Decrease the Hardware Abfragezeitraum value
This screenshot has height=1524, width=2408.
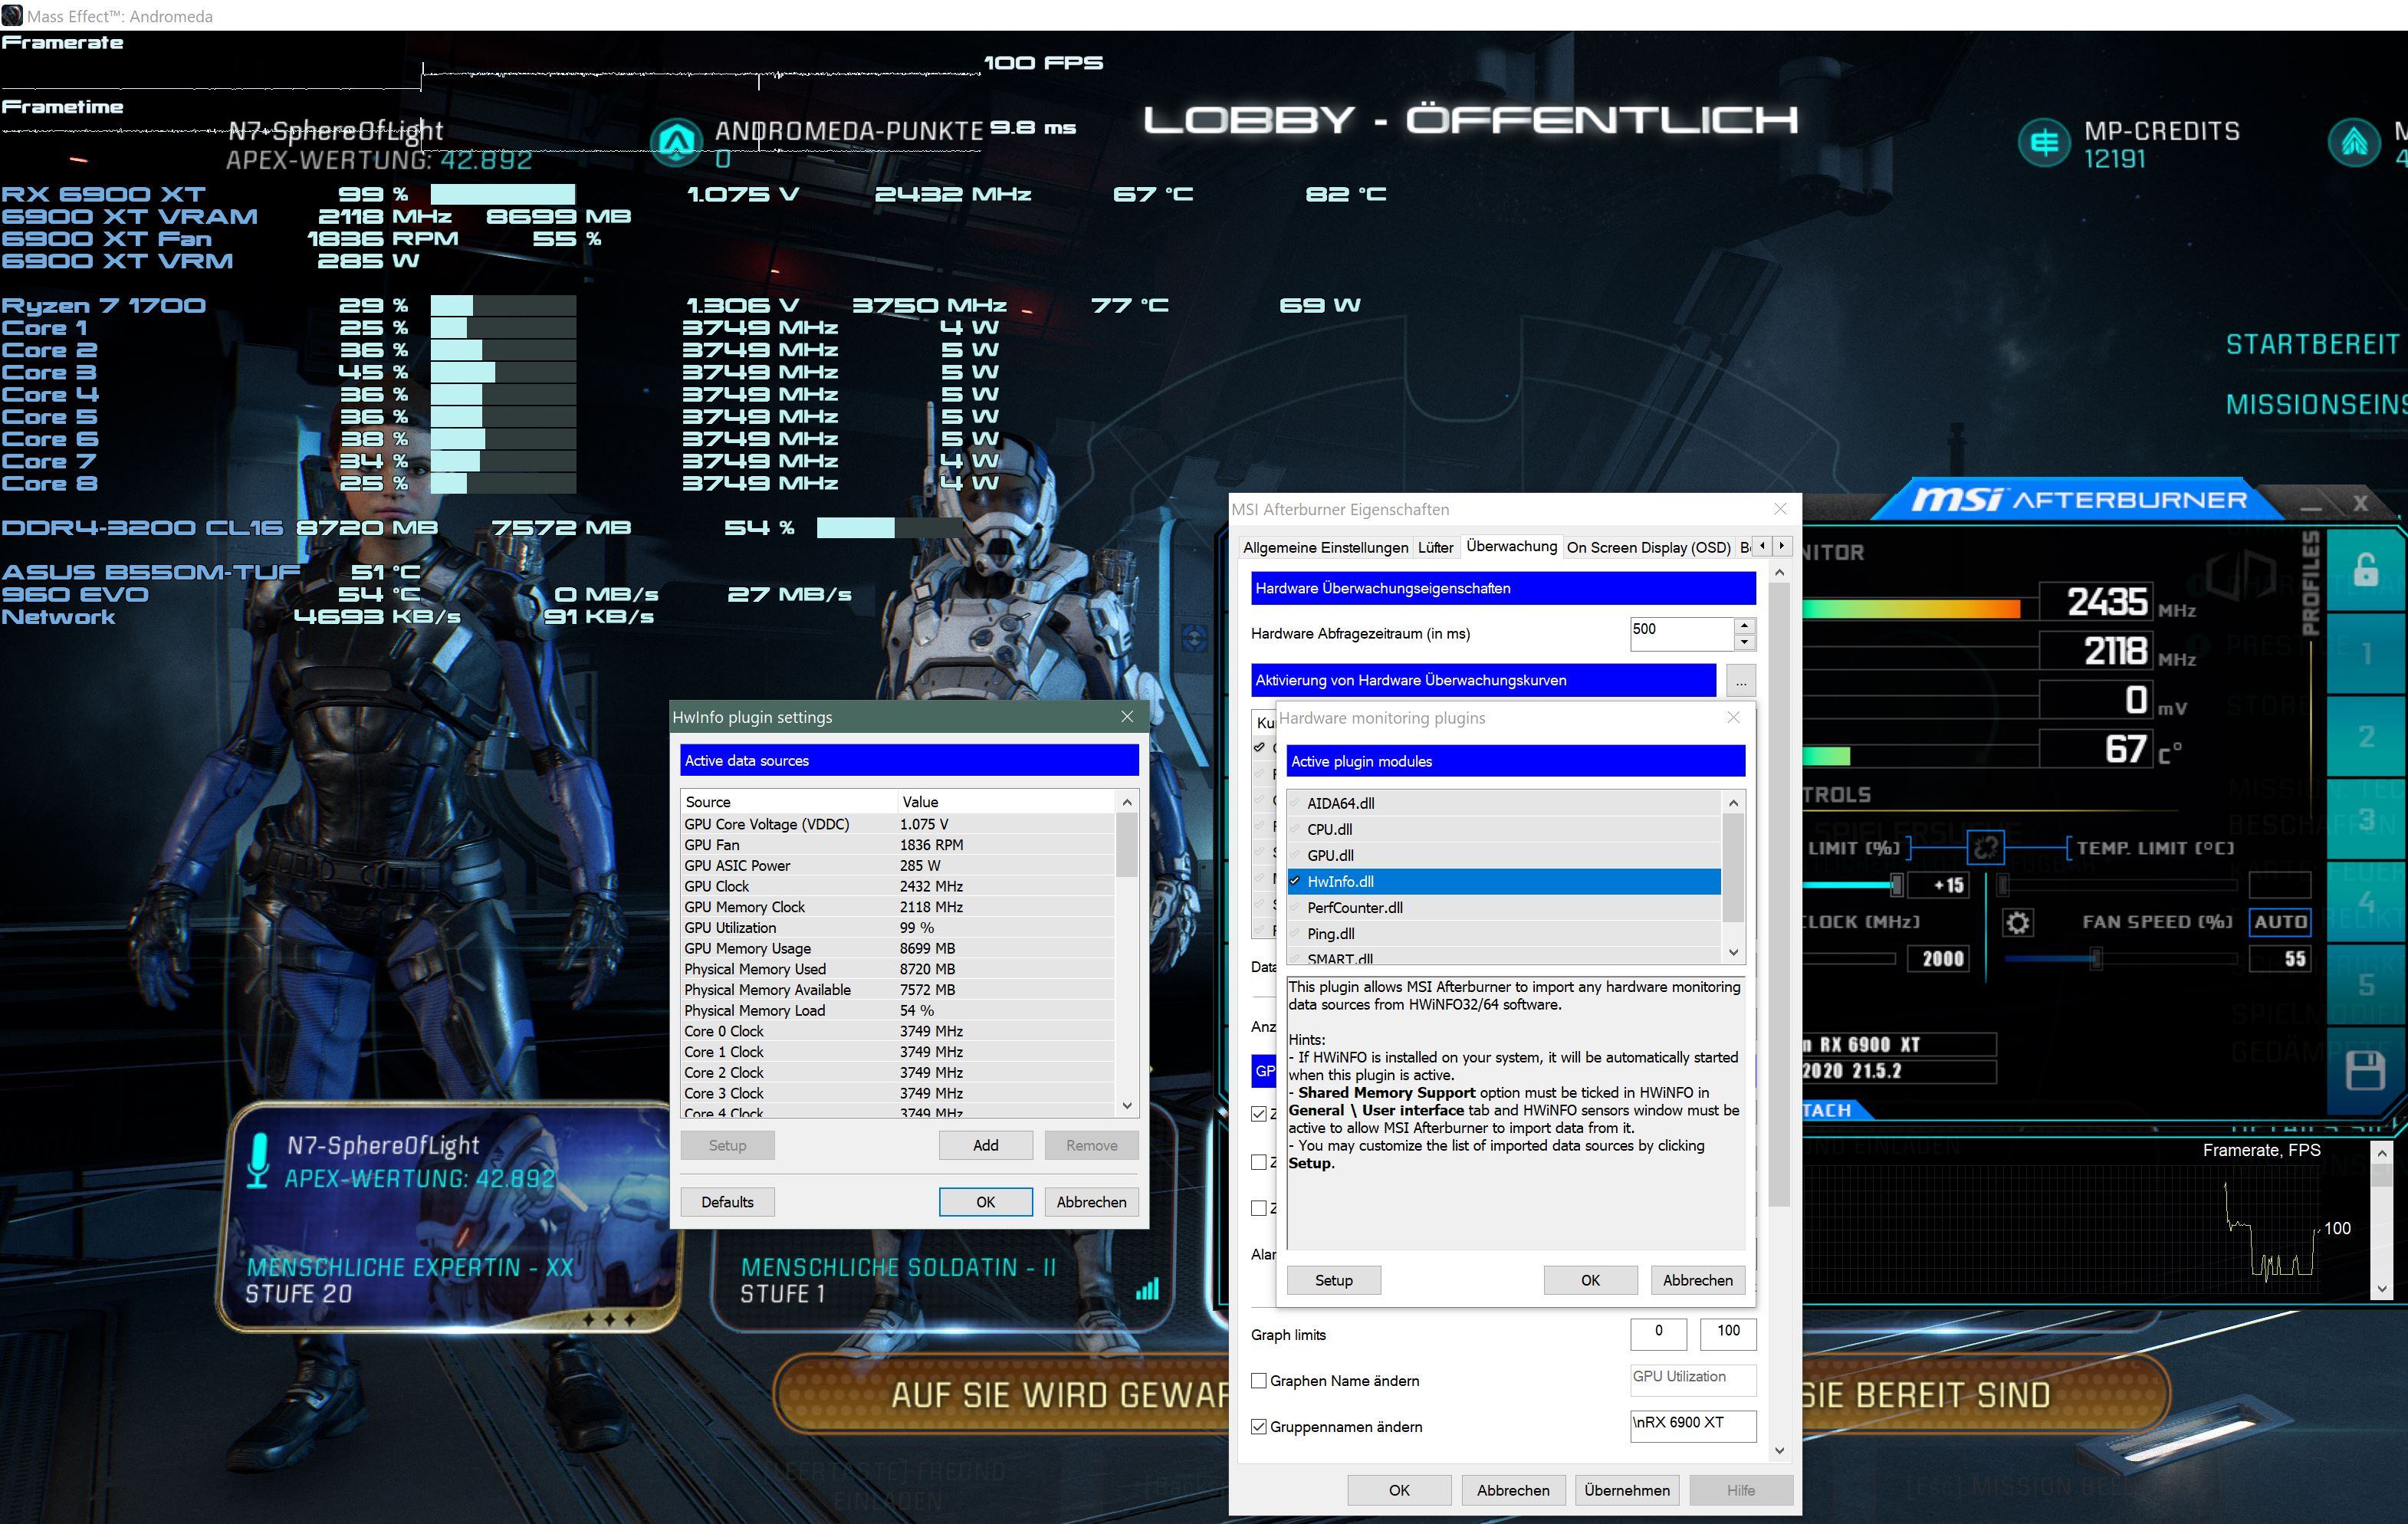[x=1744, y=642]
